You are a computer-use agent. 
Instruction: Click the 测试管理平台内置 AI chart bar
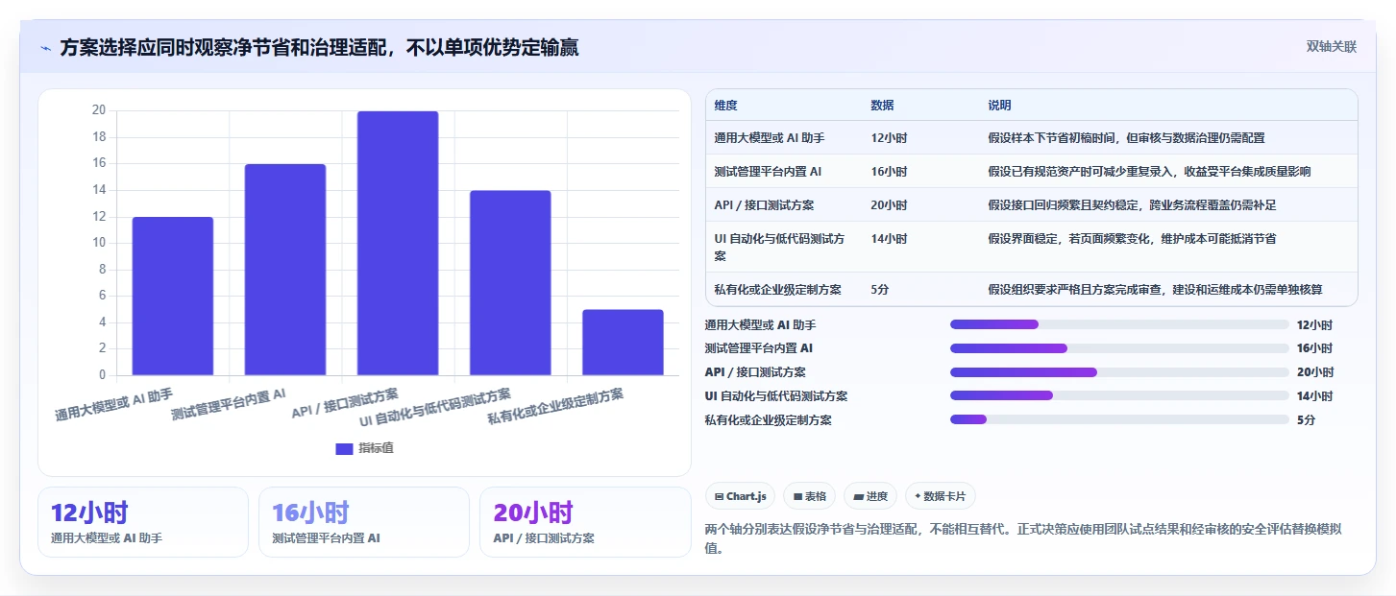pos(285,270)
